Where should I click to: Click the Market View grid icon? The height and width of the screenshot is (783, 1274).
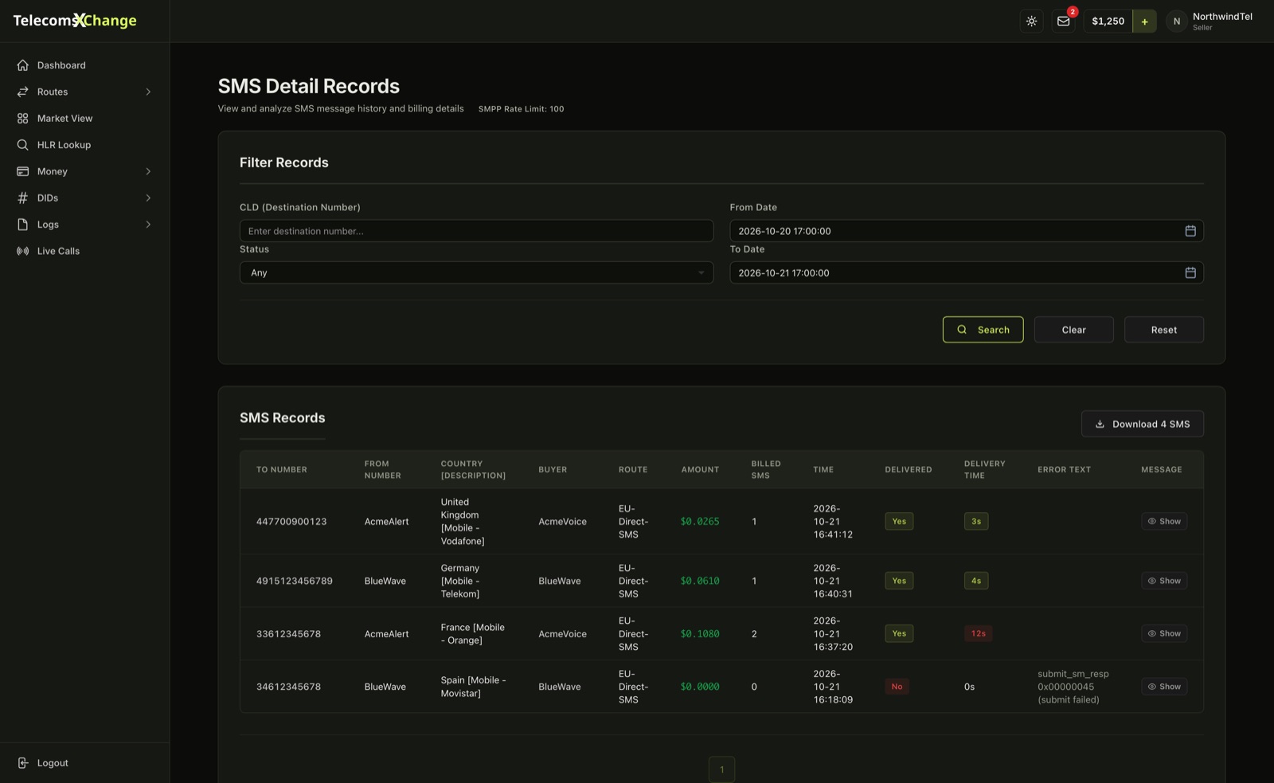tap(22, 118)
